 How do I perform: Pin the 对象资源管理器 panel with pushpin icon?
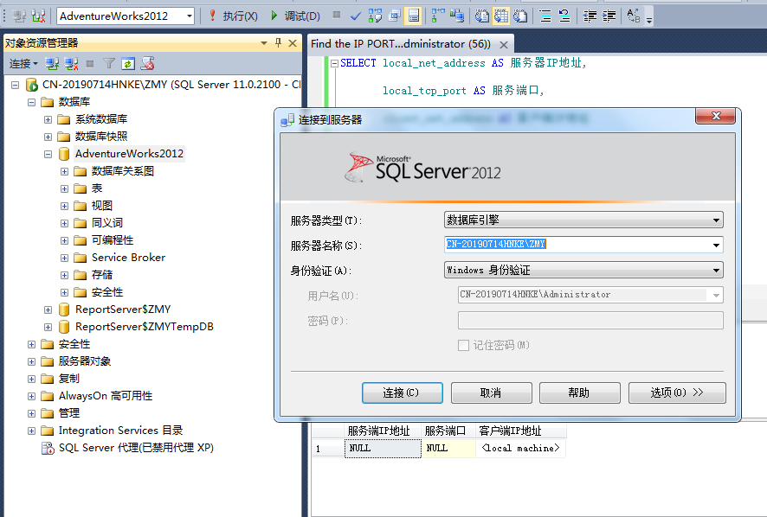(278, 42)
